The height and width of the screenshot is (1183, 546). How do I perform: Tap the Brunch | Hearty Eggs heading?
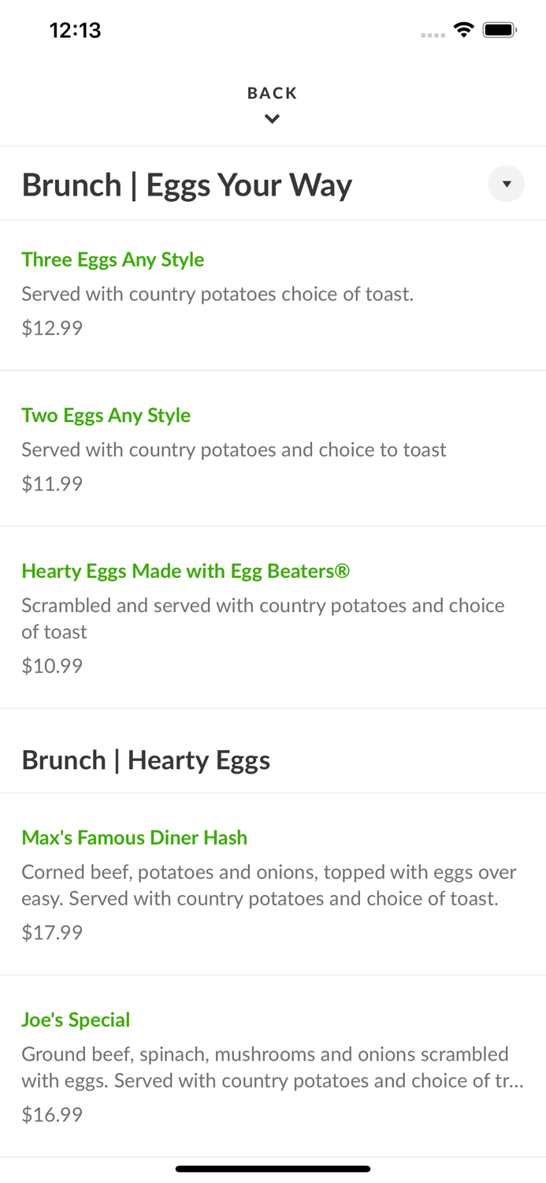point(146,760)
